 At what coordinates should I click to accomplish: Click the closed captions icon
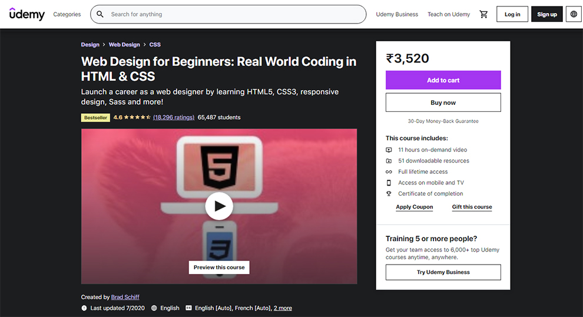pos(188,308)
